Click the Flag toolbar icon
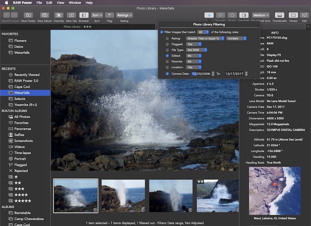 [110, 15]
